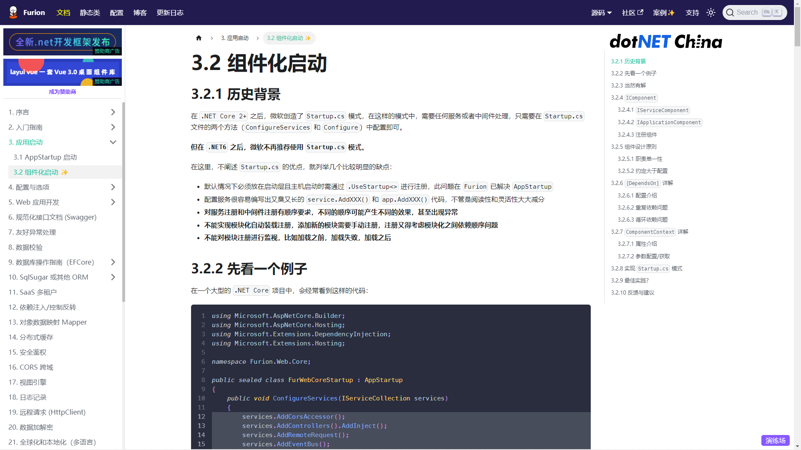801x450 pixels.
Task: Jump to 3.2.9 最佳实践? in TOC
Action: (630, 280)
